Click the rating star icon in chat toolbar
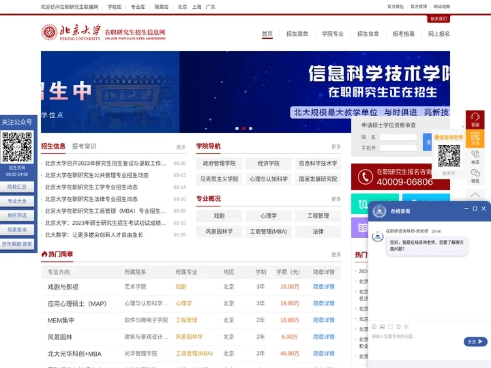491x368 pixels. click(398, 326)
